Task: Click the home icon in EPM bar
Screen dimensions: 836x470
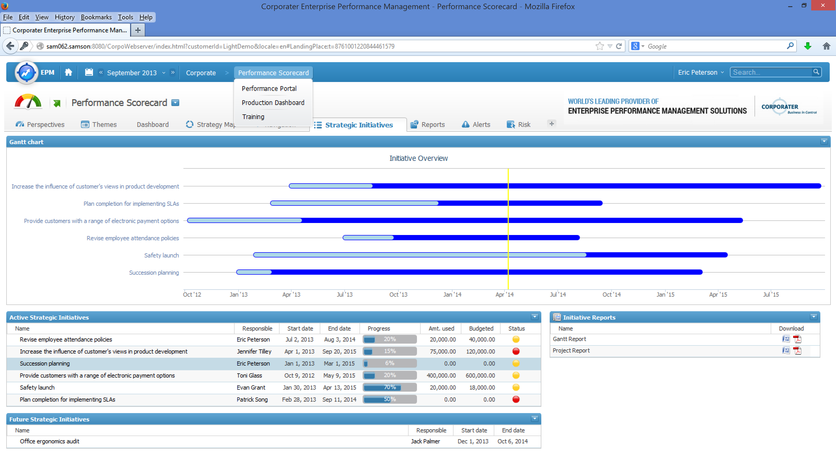Action: [x=68, y=72]
